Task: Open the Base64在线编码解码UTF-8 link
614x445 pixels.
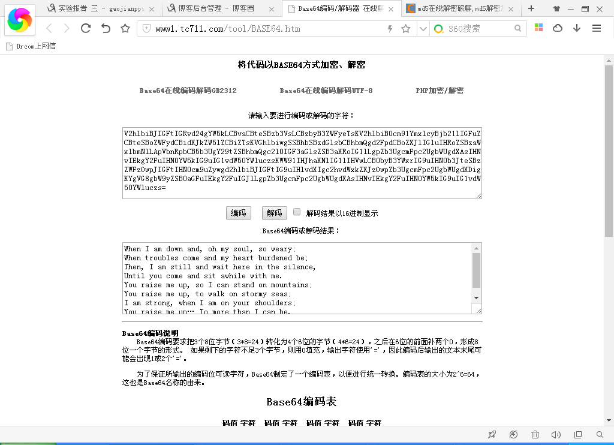Action: click(x=326, y=91)
